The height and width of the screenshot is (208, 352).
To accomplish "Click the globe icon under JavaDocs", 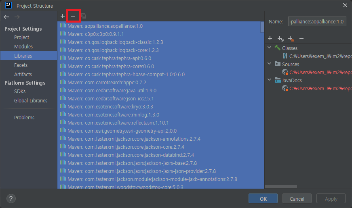I will click(285, 88).
